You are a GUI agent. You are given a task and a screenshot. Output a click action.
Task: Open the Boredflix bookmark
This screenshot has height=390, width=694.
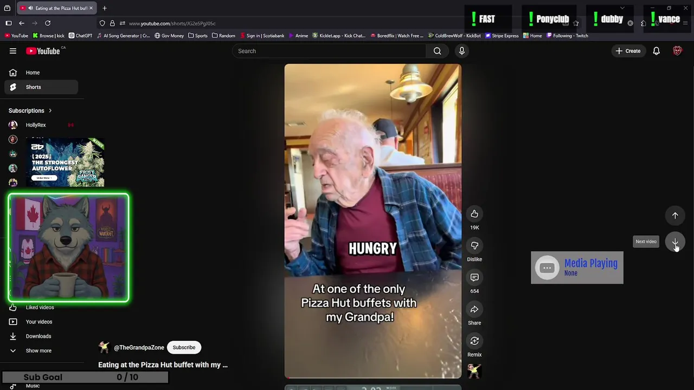click(x=397, y=36)
